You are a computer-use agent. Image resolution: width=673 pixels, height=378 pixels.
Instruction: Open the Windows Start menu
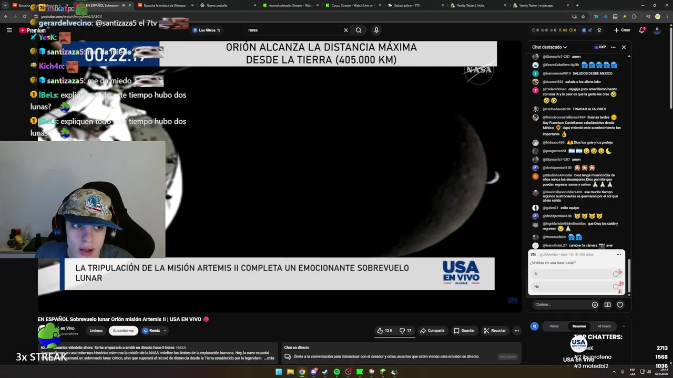pyautogui.click(x=279, y=372)
